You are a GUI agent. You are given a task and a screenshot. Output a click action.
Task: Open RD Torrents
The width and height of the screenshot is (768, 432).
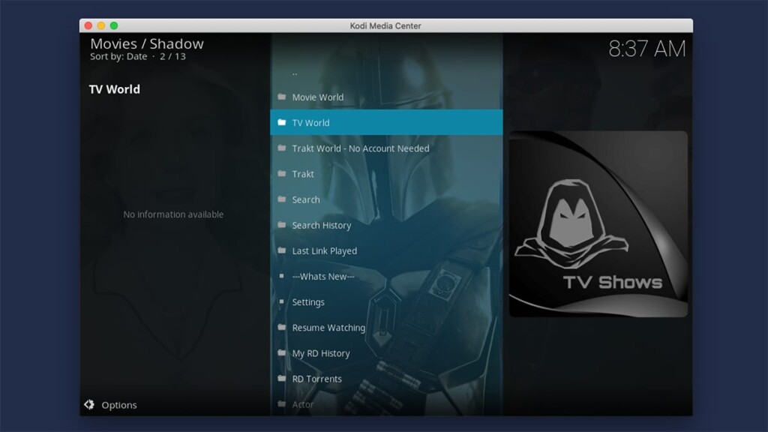[386, 379]
